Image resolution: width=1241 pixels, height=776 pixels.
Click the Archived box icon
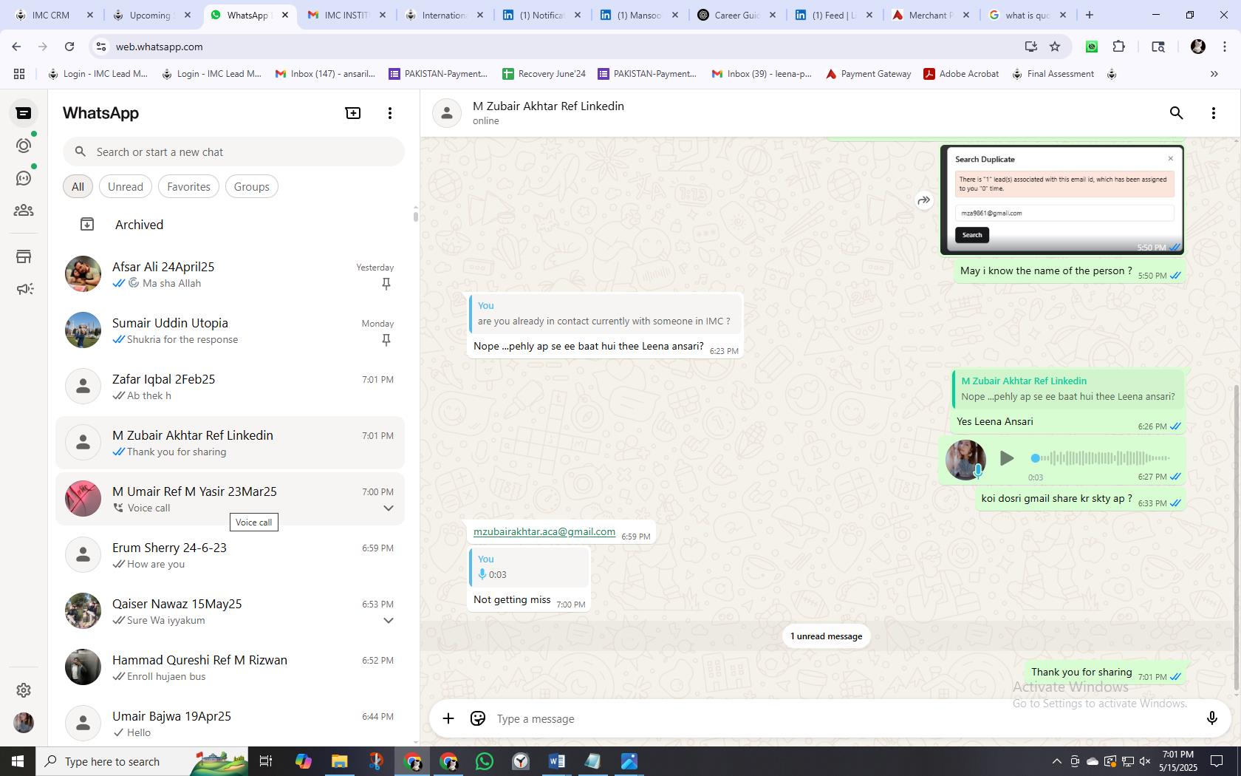pyautogui.click(x=87, y=224)
